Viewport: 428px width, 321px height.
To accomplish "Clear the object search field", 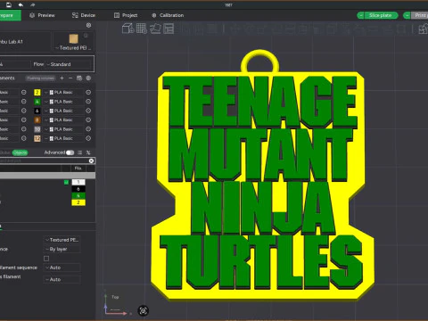I will point(91,160).
